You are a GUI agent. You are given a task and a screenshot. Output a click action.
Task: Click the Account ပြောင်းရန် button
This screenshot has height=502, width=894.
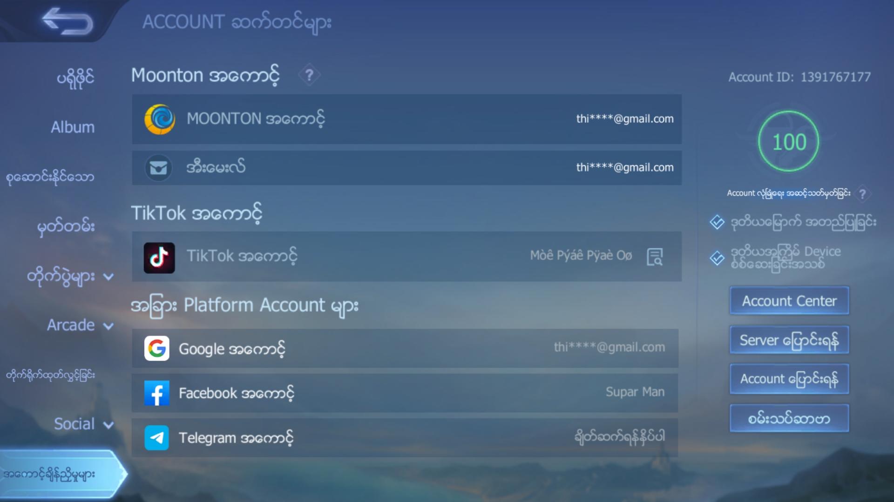(789, 379)
